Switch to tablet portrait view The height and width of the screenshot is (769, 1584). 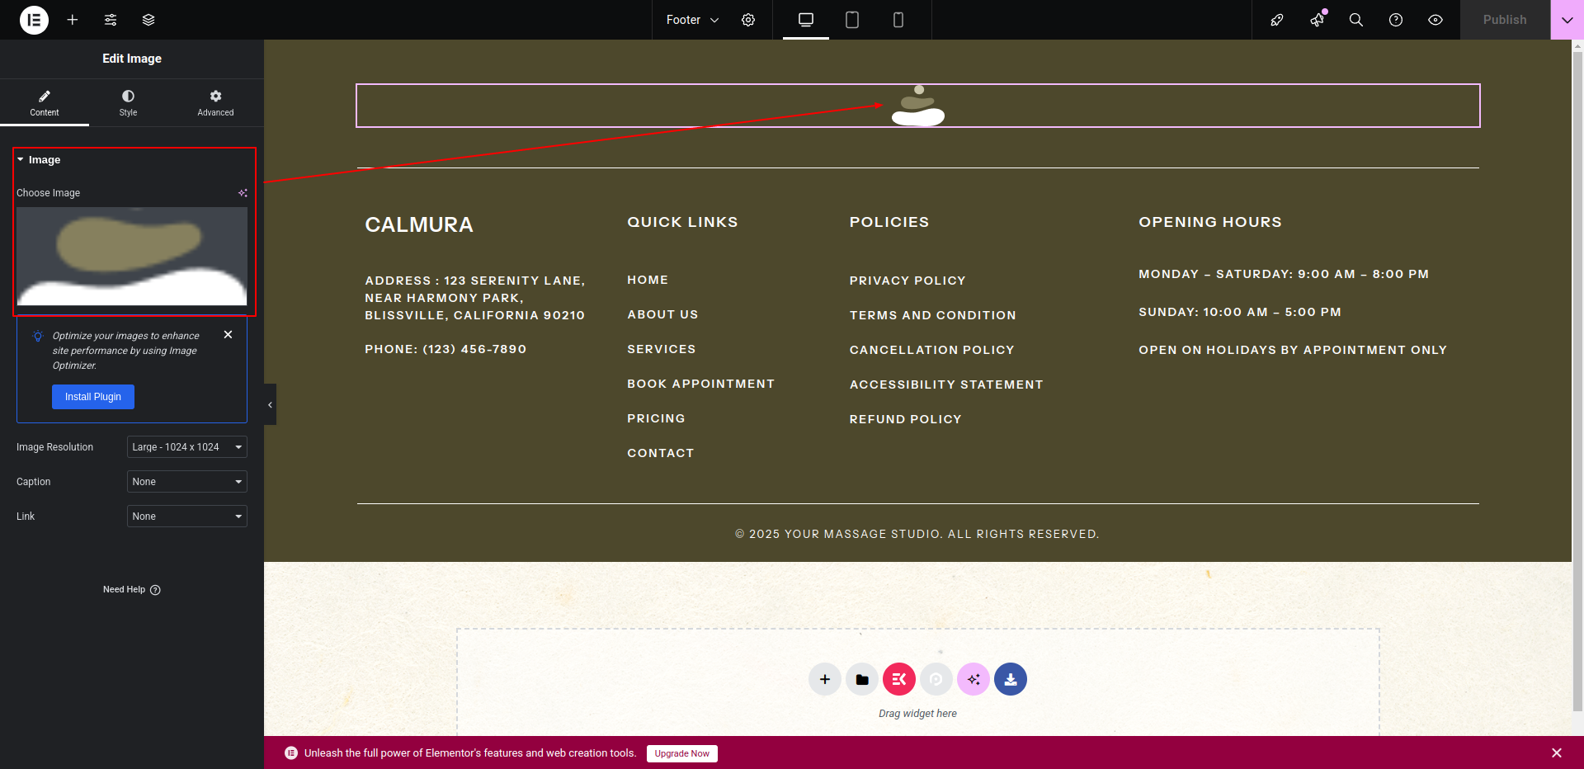852,20
